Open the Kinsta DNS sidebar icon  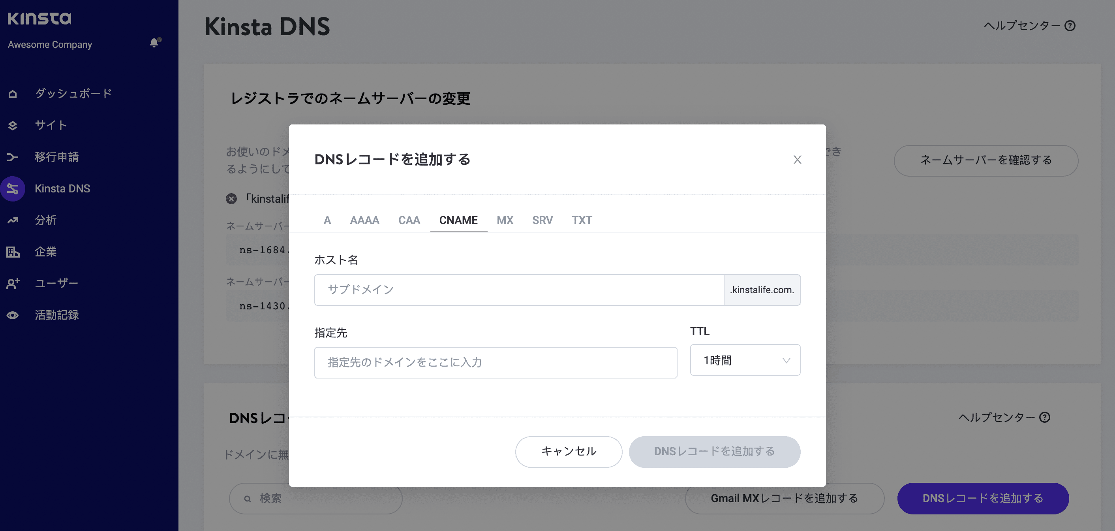(x=13, y=188)
